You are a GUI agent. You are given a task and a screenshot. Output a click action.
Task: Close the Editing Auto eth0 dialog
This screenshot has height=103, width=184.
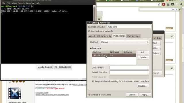tap(89, 23)
